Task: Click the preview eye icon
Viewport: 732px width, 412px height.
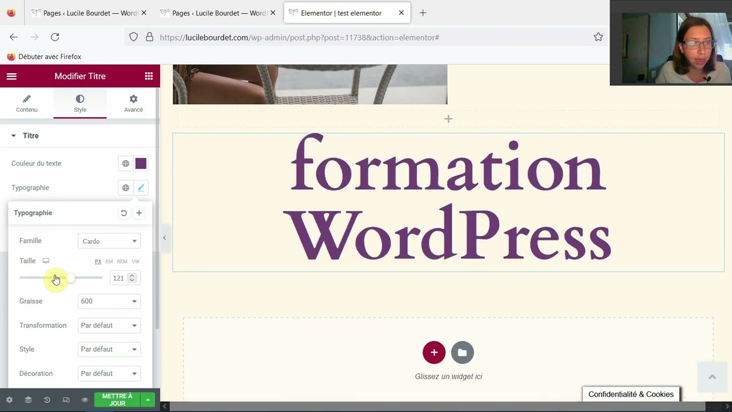Action: [x=85, y=400]
